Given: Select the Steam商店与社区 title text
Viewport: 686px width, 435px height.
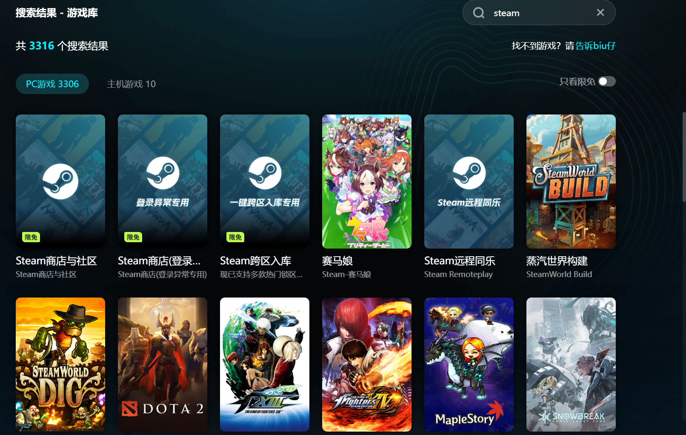Looking at the screenshot, I should (x=56, y=261).
